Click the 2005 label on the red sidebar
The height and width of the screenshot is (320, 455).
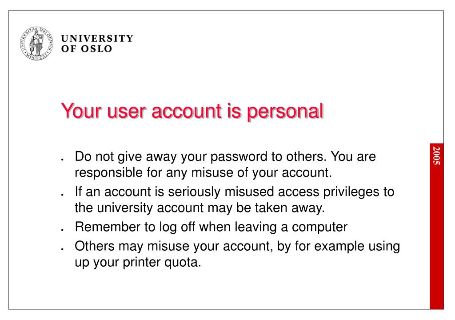click(437, 156)
